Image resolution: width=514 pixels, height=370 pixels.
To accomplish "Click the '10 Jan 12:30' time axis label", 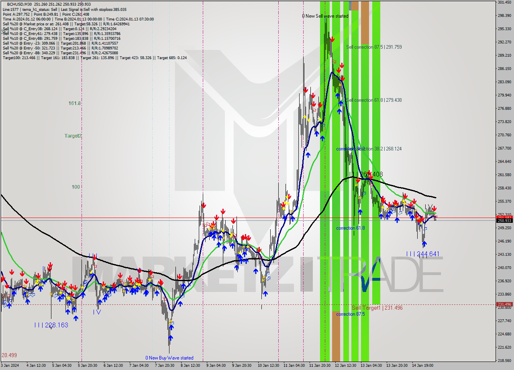I will [268, 365].
